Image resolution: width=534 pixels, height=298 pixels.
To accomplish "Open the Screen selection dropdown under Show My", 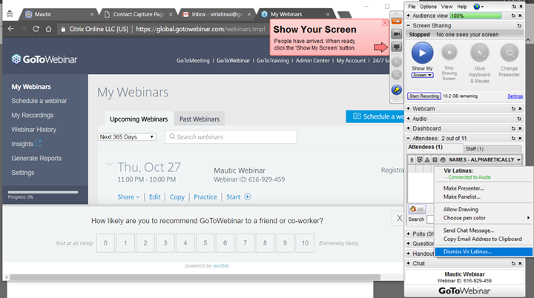I will coord(421,75).
